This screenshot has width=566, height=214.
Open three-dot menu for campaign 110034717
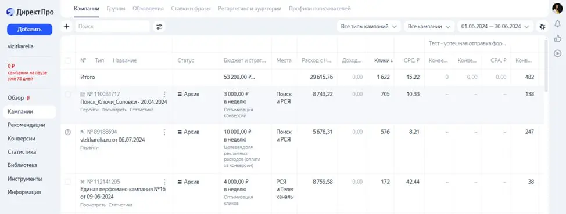[x=164, y=94]
